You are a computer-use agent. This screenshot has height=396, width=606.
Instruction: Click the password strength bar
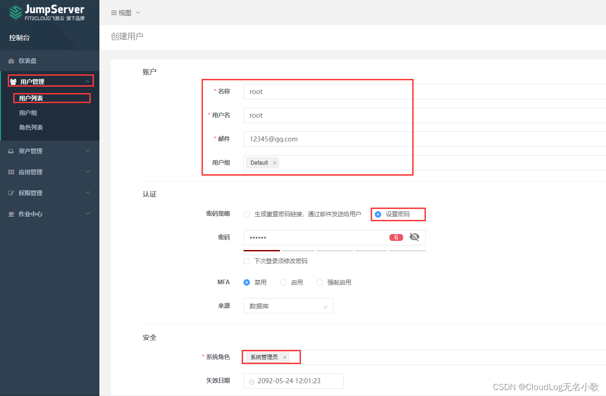pyautogui.click(x=335, y=250)
